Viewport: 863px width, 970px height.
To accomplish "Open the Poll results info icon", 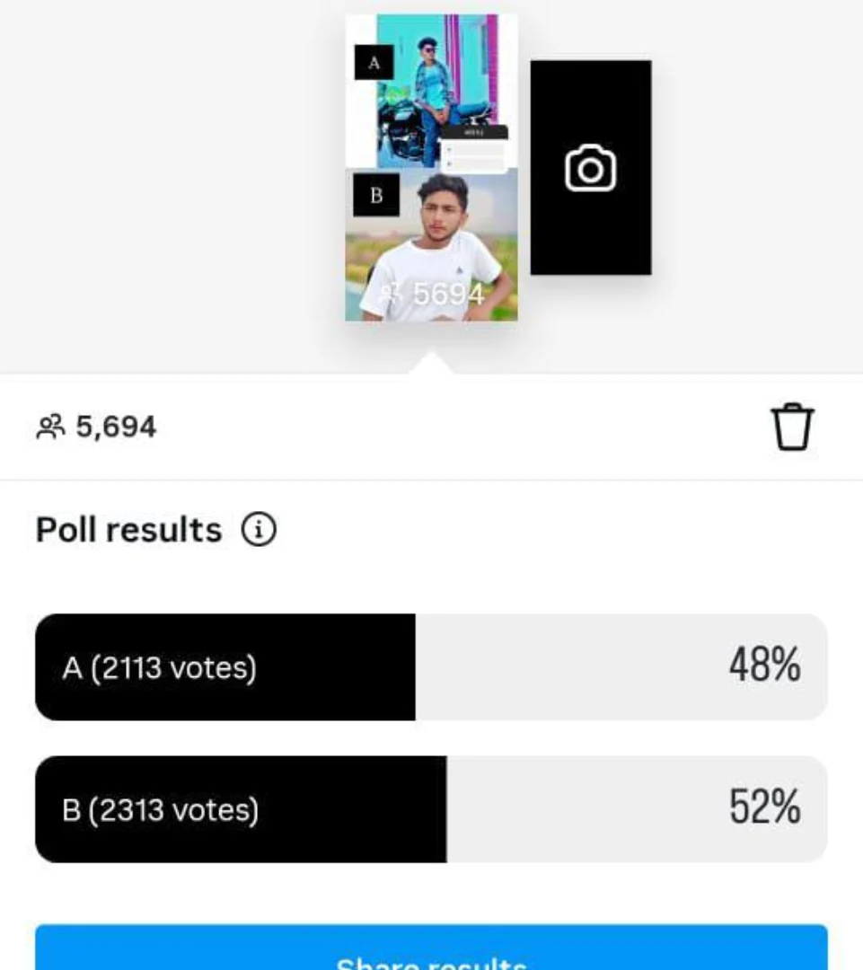I will pyautogui.click(x=259, y=530).
